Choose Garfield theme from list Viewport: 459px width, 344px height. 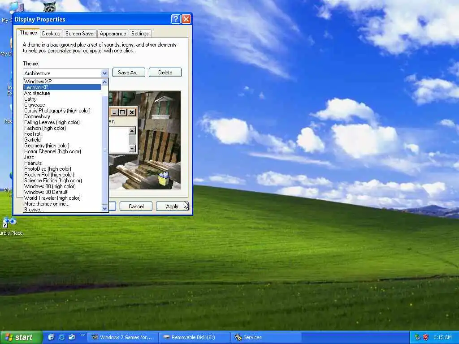point(62,140)
